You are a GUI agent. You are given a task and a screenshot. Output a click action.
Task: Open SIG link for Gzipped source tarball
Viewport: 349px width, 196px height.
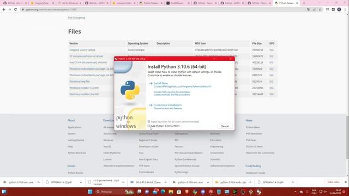(271, 50)
